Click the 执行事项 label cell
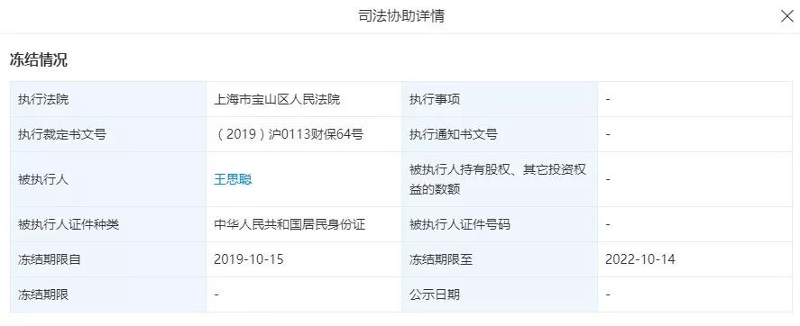This screenshot has height=326, width=800. click(500, 99)
